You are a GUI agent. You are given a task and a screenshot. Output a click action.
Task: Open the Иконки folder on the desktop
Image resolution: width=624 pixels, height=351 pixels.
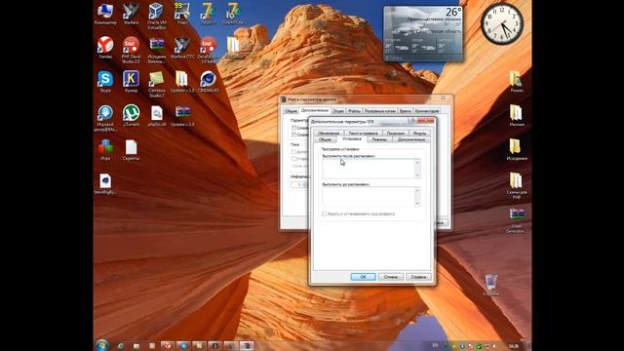(516, 115)
